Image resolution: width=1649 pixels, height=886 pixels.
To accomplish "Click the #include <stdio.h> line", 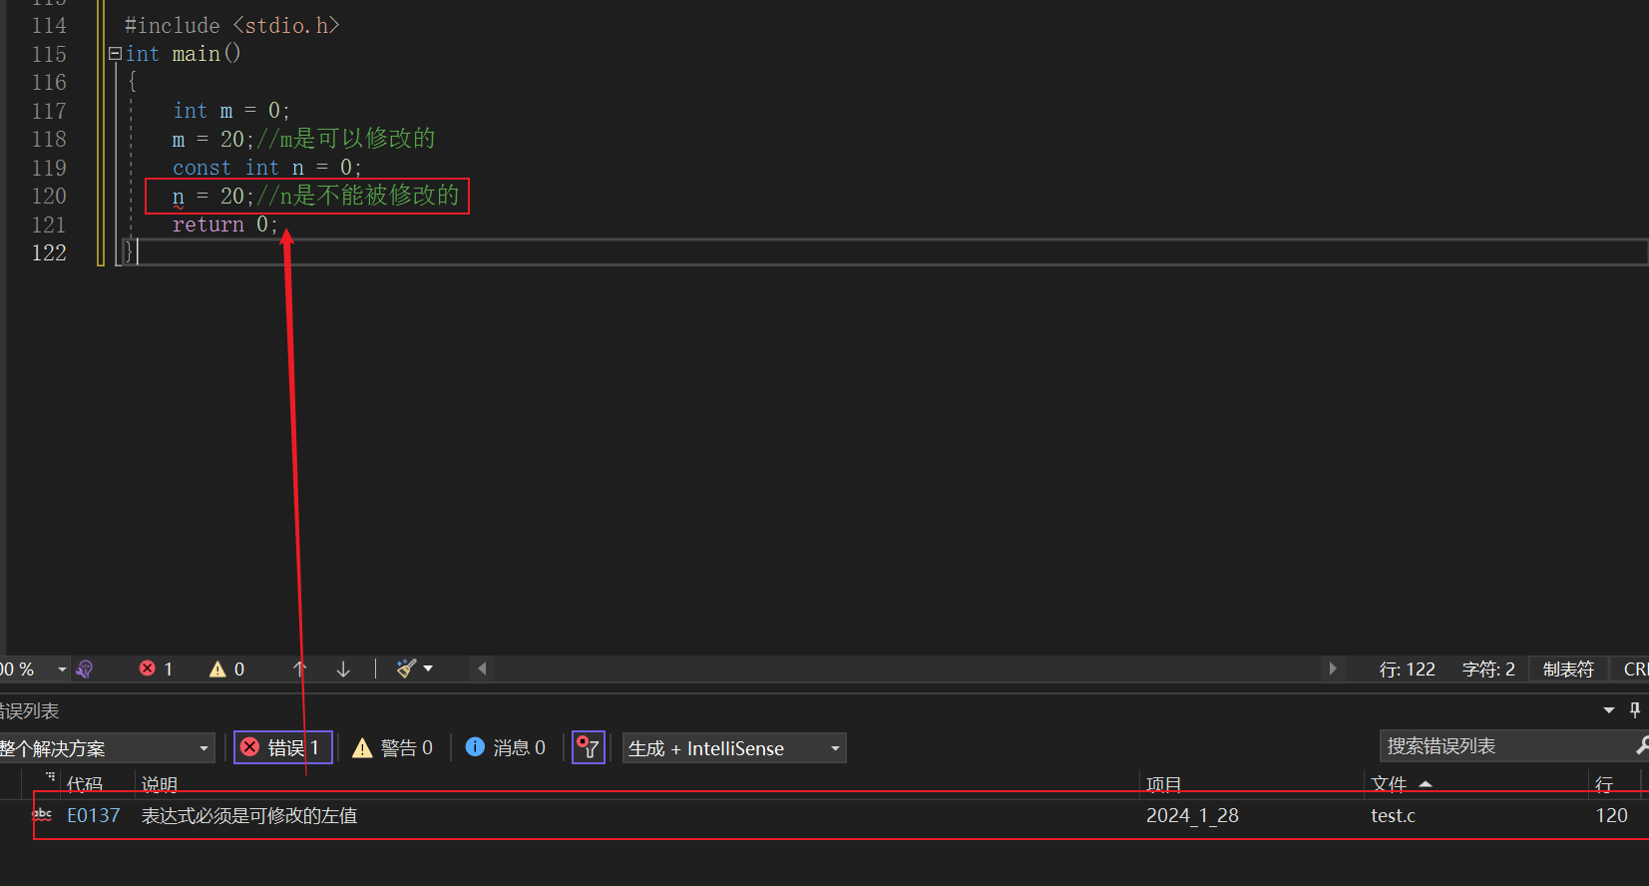I will click(231, 25).
